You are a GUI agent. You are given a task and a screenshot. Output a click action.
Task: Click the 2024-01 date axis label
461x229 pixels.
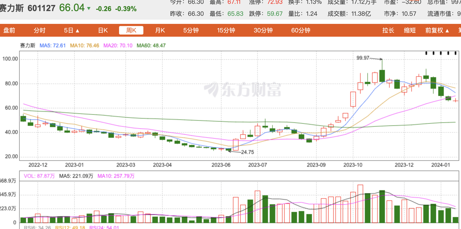point(440,165)
